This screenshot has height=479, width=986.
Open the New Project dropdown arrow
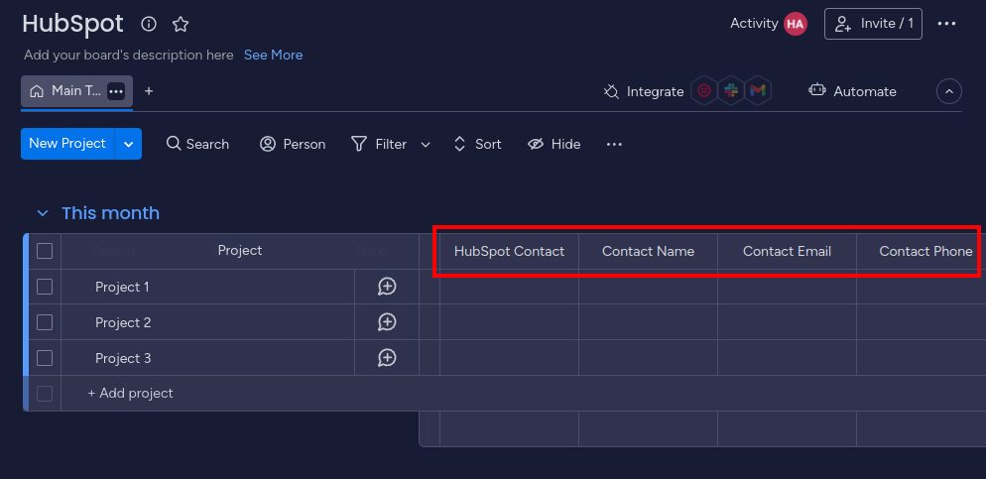(128, 144)
